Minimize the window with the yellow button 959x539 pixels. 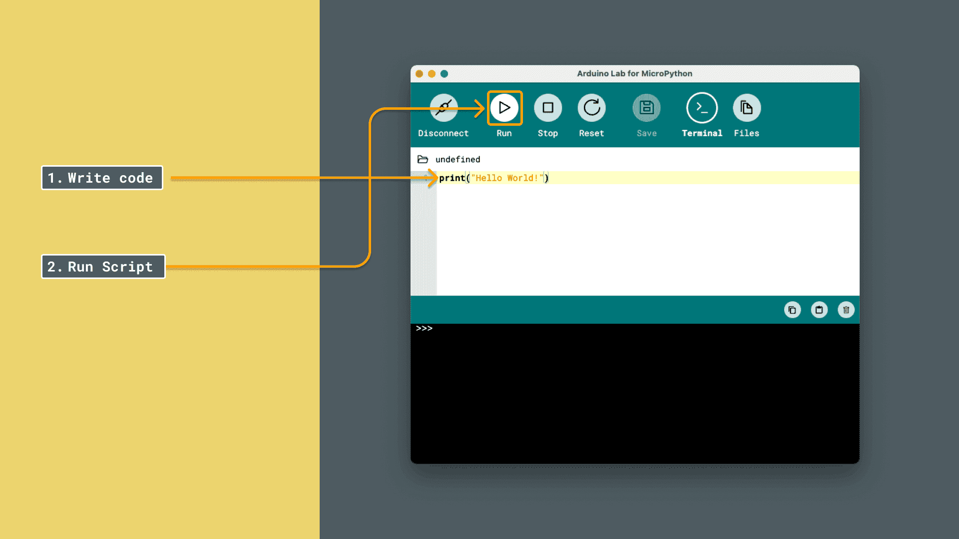click(432, 74)
